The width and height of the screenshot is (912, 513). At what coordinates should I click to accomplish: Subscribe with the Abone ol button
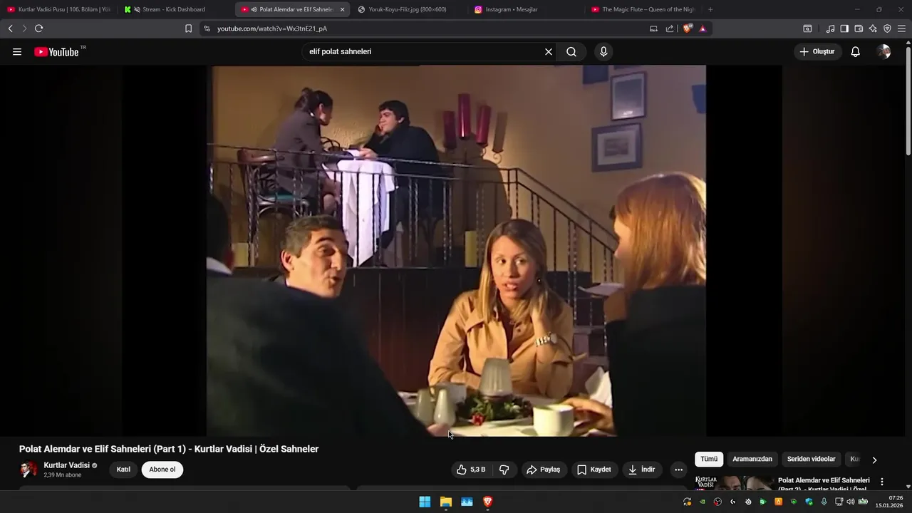coord(162,470)
